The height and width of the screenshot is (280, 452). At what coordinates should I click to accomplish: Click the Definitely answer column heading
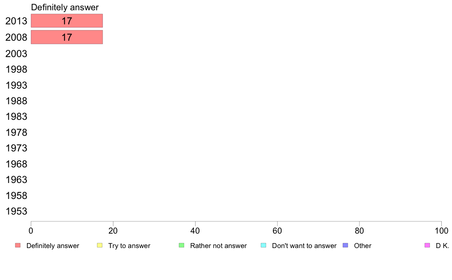[x=65, y=8]
